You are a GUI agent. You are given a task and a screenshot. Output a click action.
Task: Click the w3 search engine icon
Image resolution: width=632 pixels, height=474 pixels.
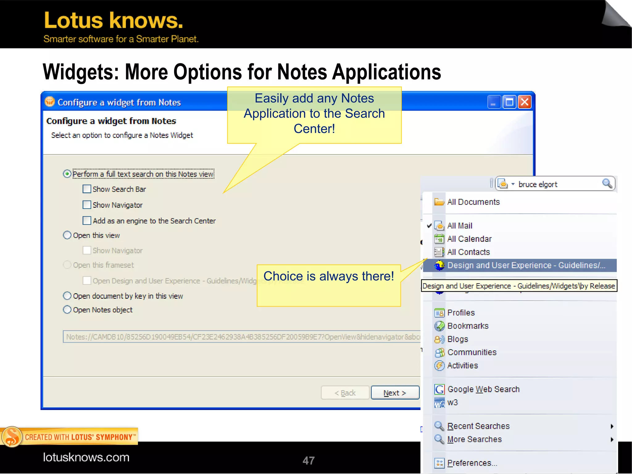coord(439,403)
